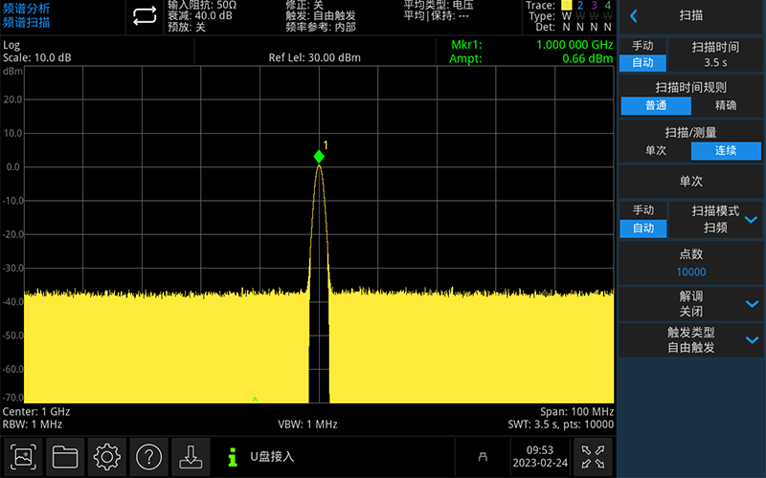The height and width of the screenshot is (478, 766).
Task: Select 连续 continuous sweep option
Action: click(726, 151)
